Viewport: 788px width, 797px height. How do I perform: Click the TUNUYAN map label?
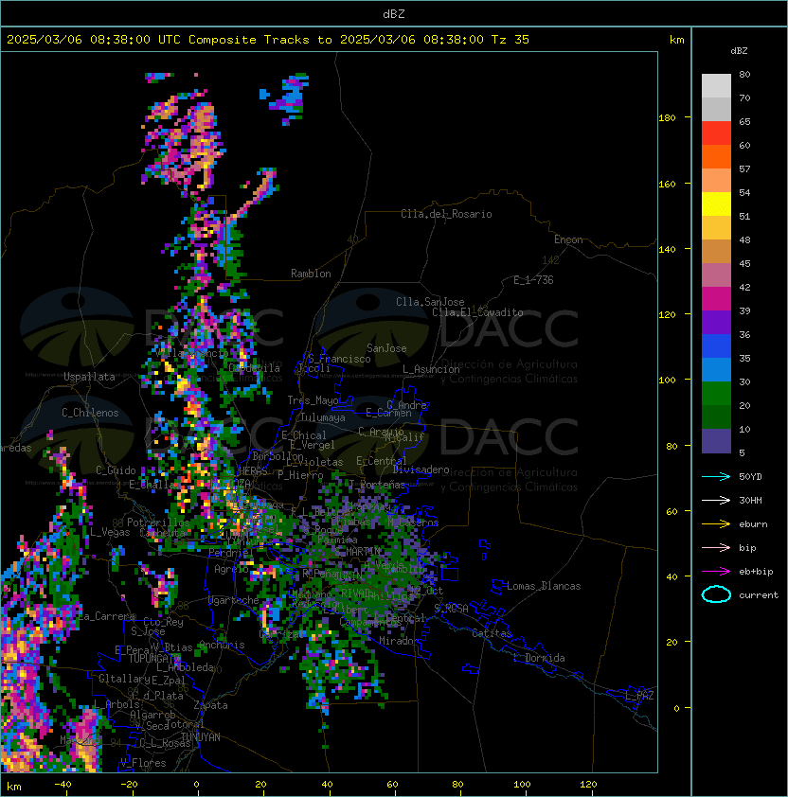point(201,737)
